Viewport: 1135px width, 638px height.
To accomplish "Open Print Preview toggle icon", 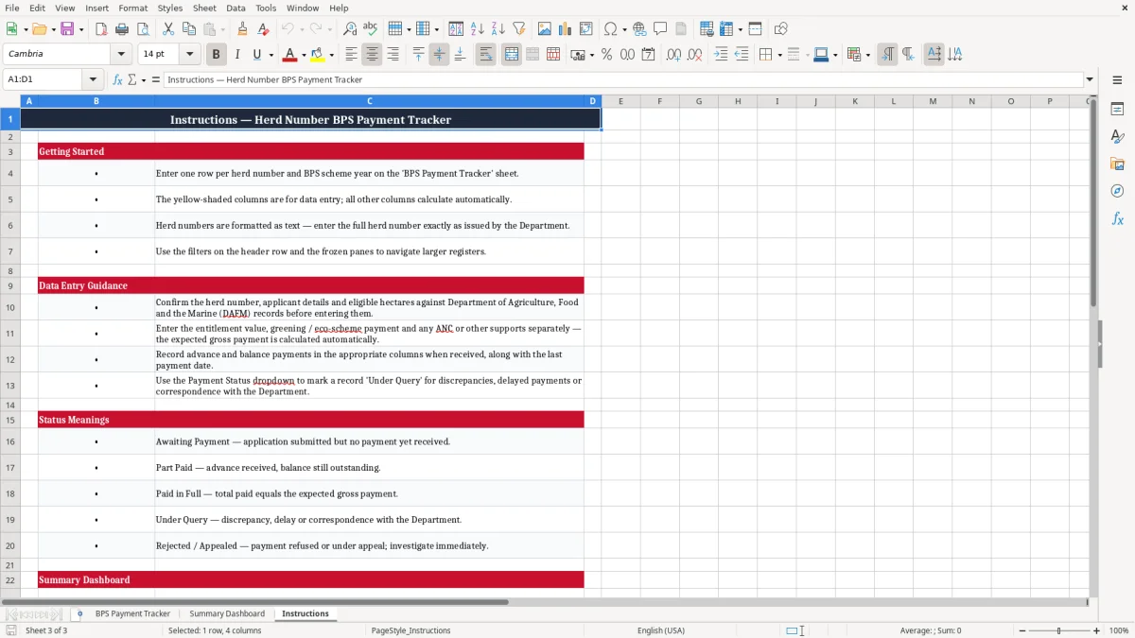I will 142,29.
